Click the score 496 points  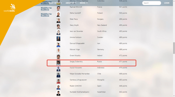(x=123, y=19)
